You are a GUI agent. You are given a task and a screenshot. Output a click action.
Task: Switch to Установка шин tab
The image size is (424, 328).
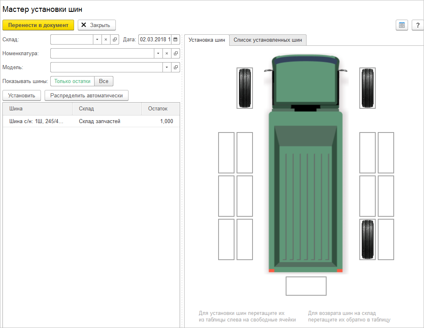coord(207,40)
